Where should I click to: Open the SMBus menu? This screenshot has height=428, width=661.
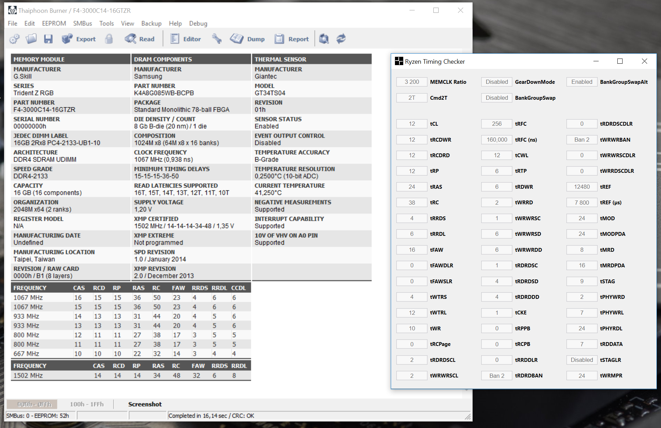pyautogui.click(x=82, y=23)
